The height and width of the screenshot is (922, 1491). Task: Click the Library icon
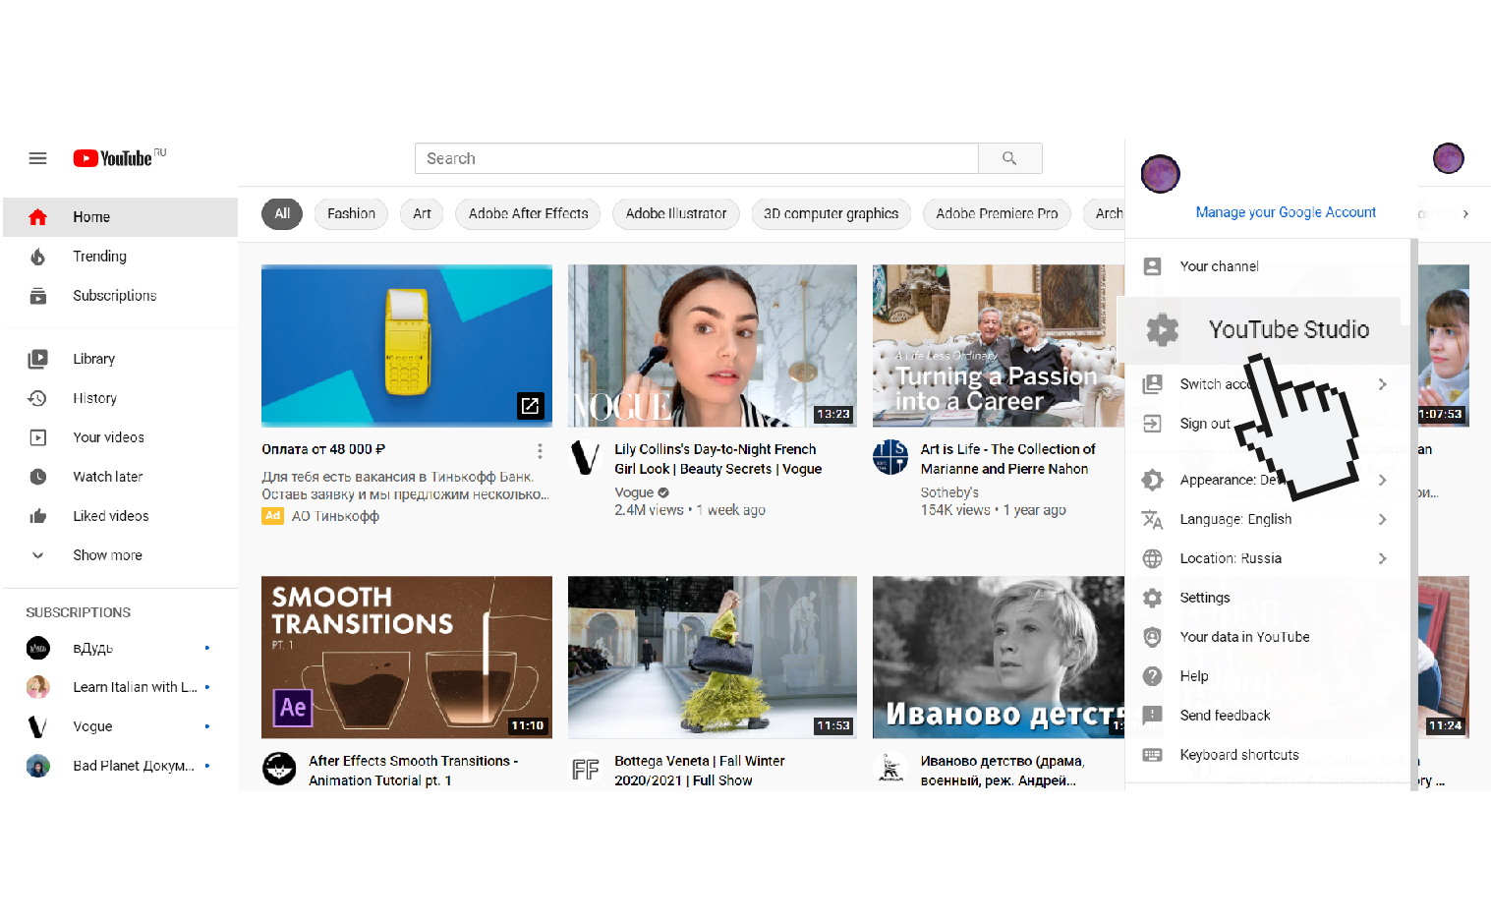click(x=37, y=359)
